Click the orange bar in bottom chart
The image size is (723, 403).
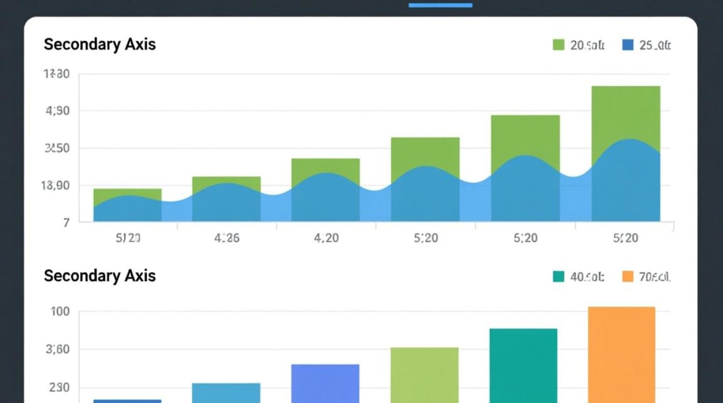tap(621, 355)
